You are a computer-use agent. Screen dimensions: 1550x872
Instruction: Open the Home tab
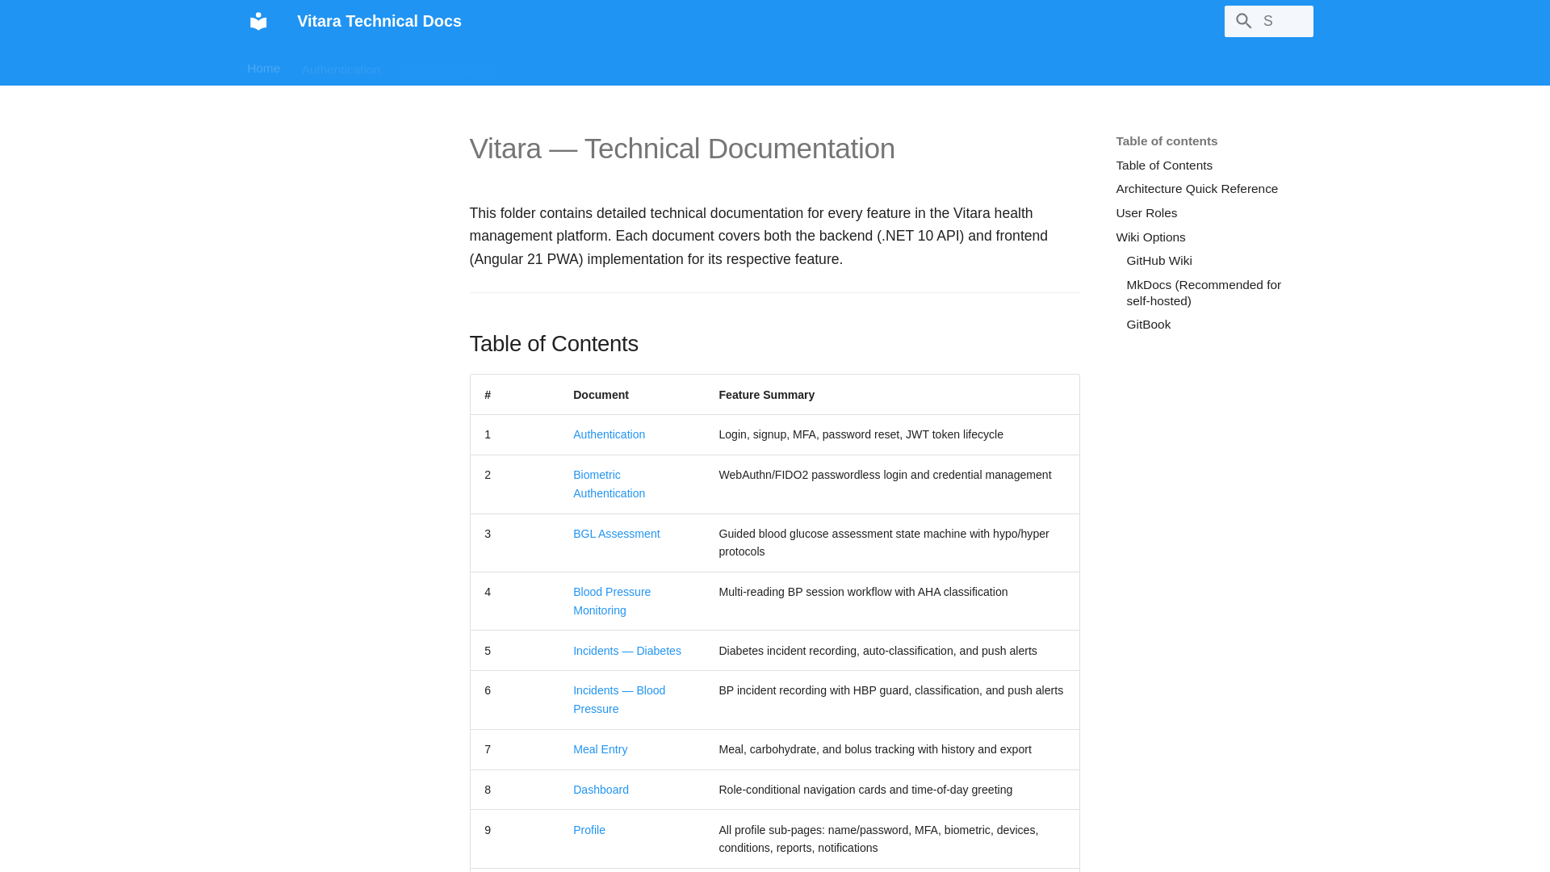tap(263, 69)
